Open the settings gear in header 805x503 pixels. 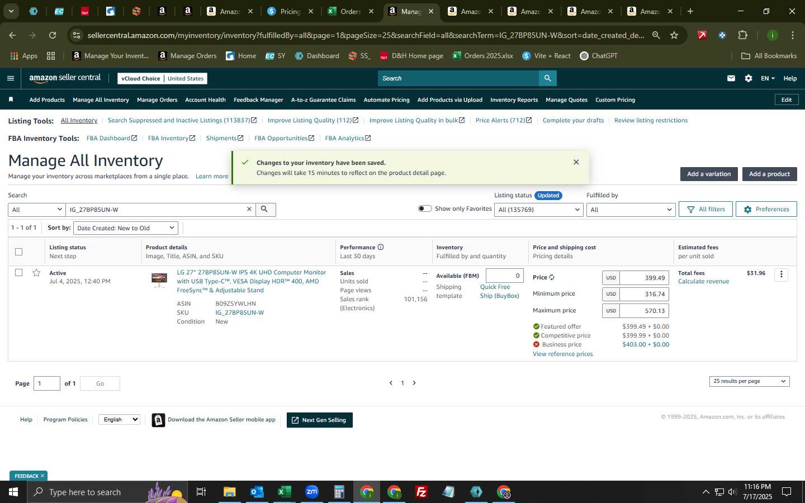click(x=749, y=78)
